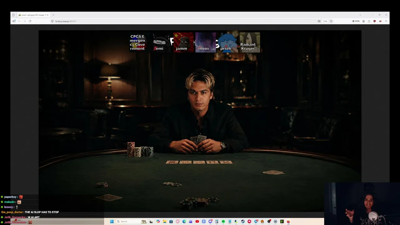Open Task View on the taskbar
Screen dimensions: 400x225
151,222
